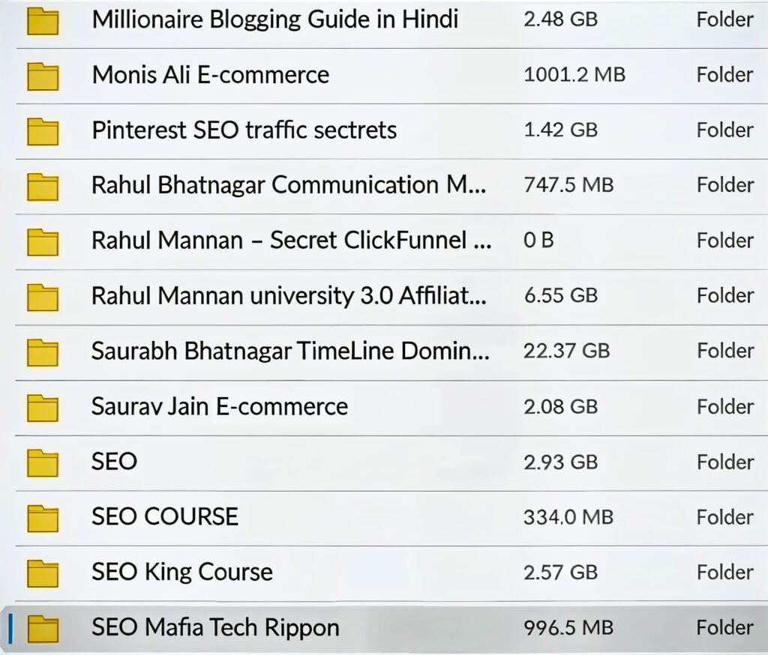Click the Rahul Bhatnagar Communication folder icon
Viewport: 768px width, 655px height.
click(43, 186)
